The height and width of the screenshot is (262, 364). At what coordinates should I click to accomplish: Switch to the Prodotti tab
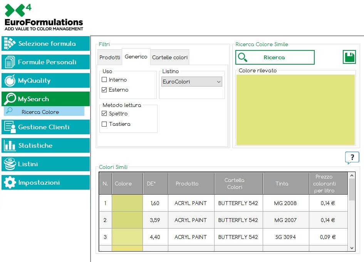[x=110, y=57]
